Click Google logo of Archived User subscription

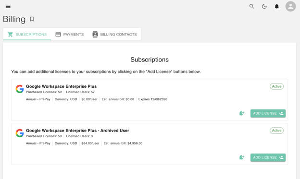click(20, 133)
